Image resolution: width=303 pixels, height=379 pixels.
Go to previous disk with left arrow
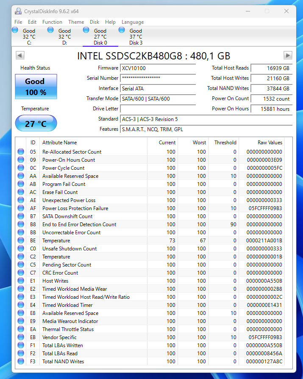(x=20, y=55)
